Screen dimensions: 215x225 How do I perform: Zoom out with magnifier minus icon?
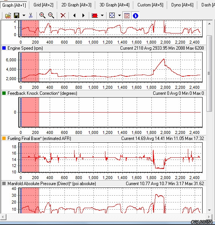tap(51, 15)
